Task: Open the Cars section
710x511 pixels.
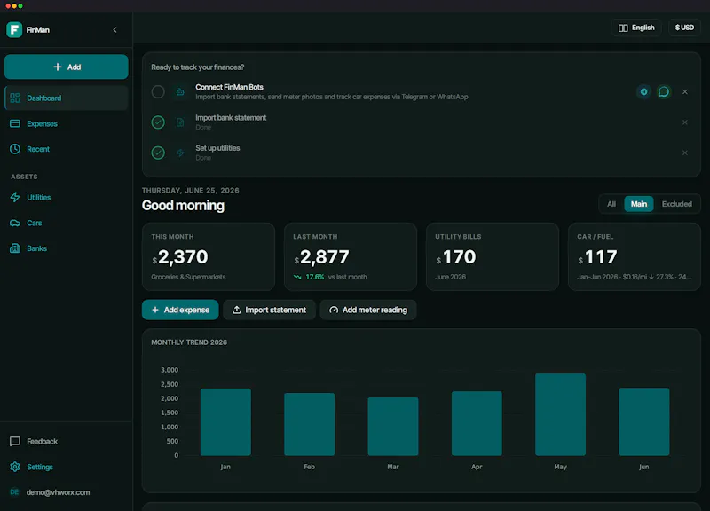Action: [x=66, y=223]
